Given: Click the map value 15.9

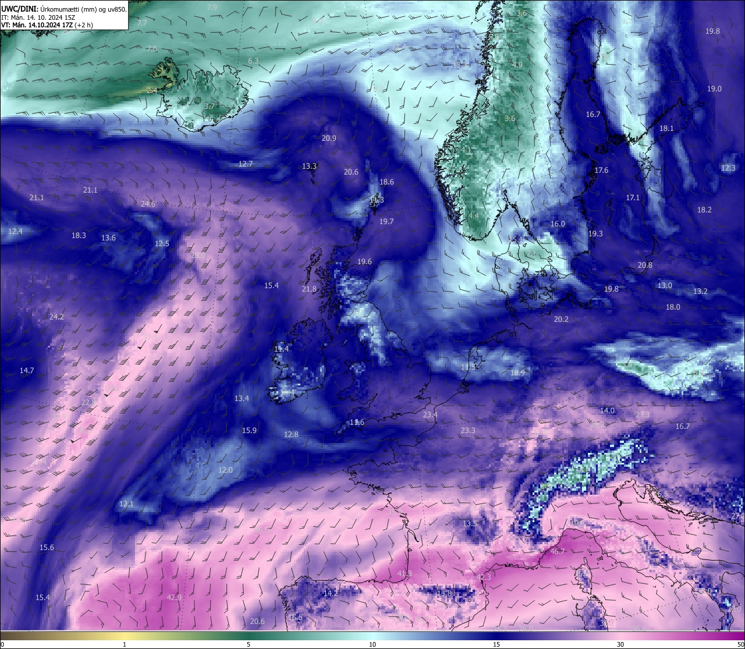Looking at the screenshot, I should [249, 430].
